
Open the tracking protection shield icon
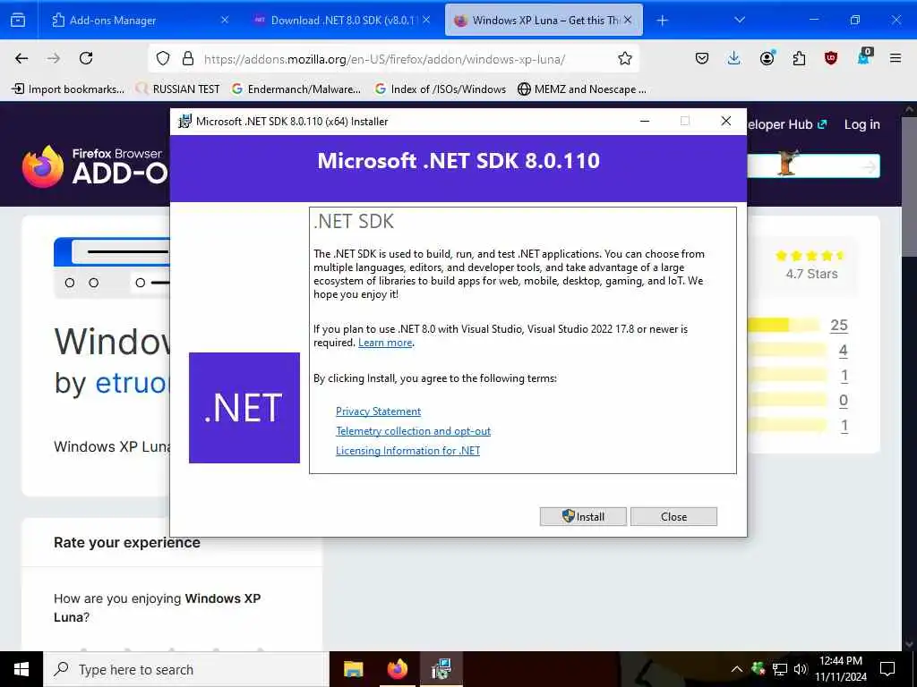click(163, 58)
